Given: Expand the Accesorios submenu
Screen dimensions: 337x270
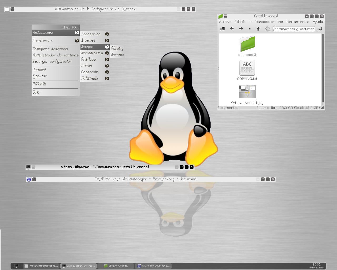Looking at the screenshot, I should click(x=95, y=34).
